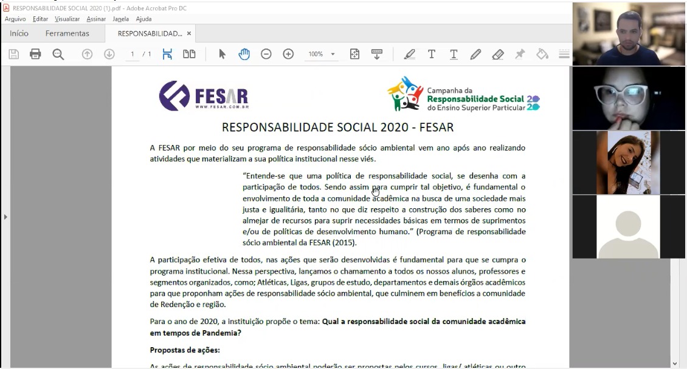The height and width of the screenshot is (369, 687).
Task: Zoom in with the plus circle icon
Action: point(288,54)
